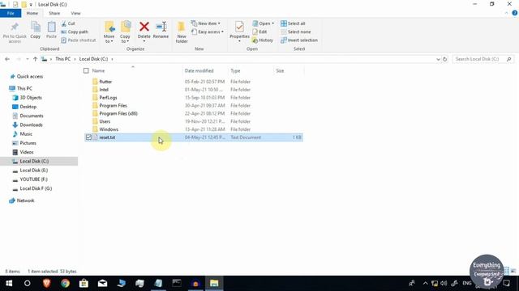This screenshot has width=519, height=291.
Task: Click Local Disk (C:) breadcrumb segment
Action: (94, 59)
